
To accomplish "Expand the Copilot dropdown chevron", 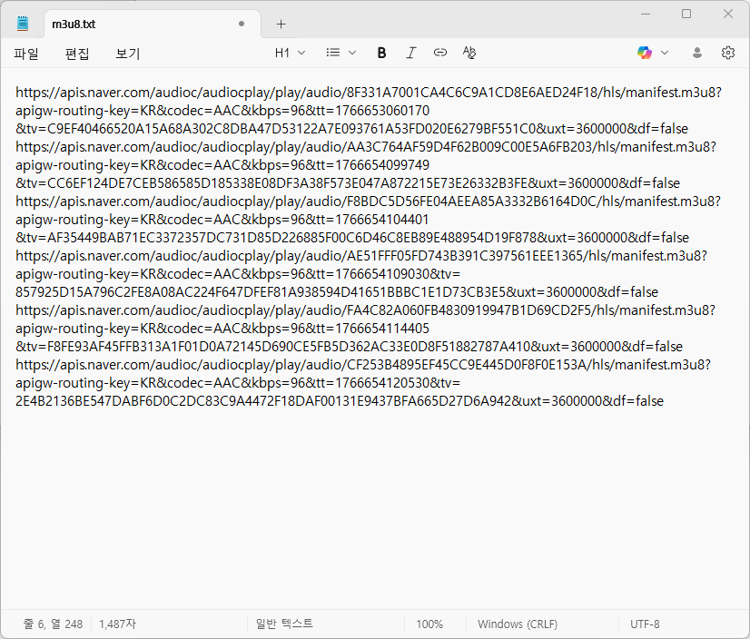I will pos(665,53).
